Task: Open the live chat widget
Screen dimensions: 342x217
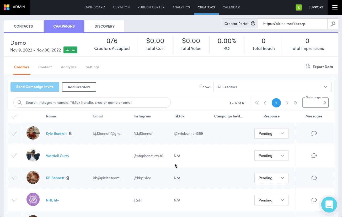Action: point(329,204)
